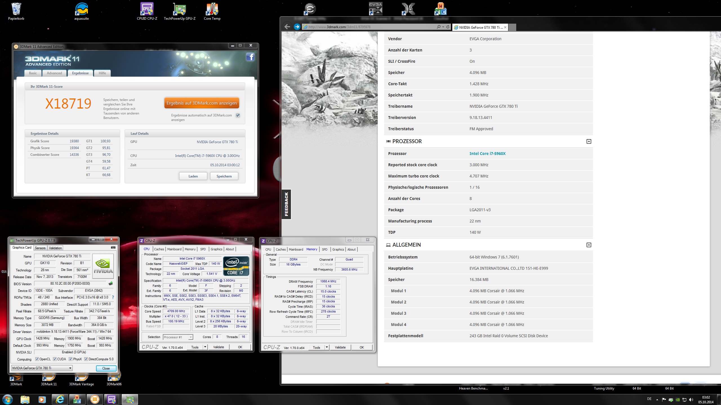Image resolution: width=721 pixels, height=405 pixels.
Task: Open File Explorer from the taskbar
Action: click(25, 399)
